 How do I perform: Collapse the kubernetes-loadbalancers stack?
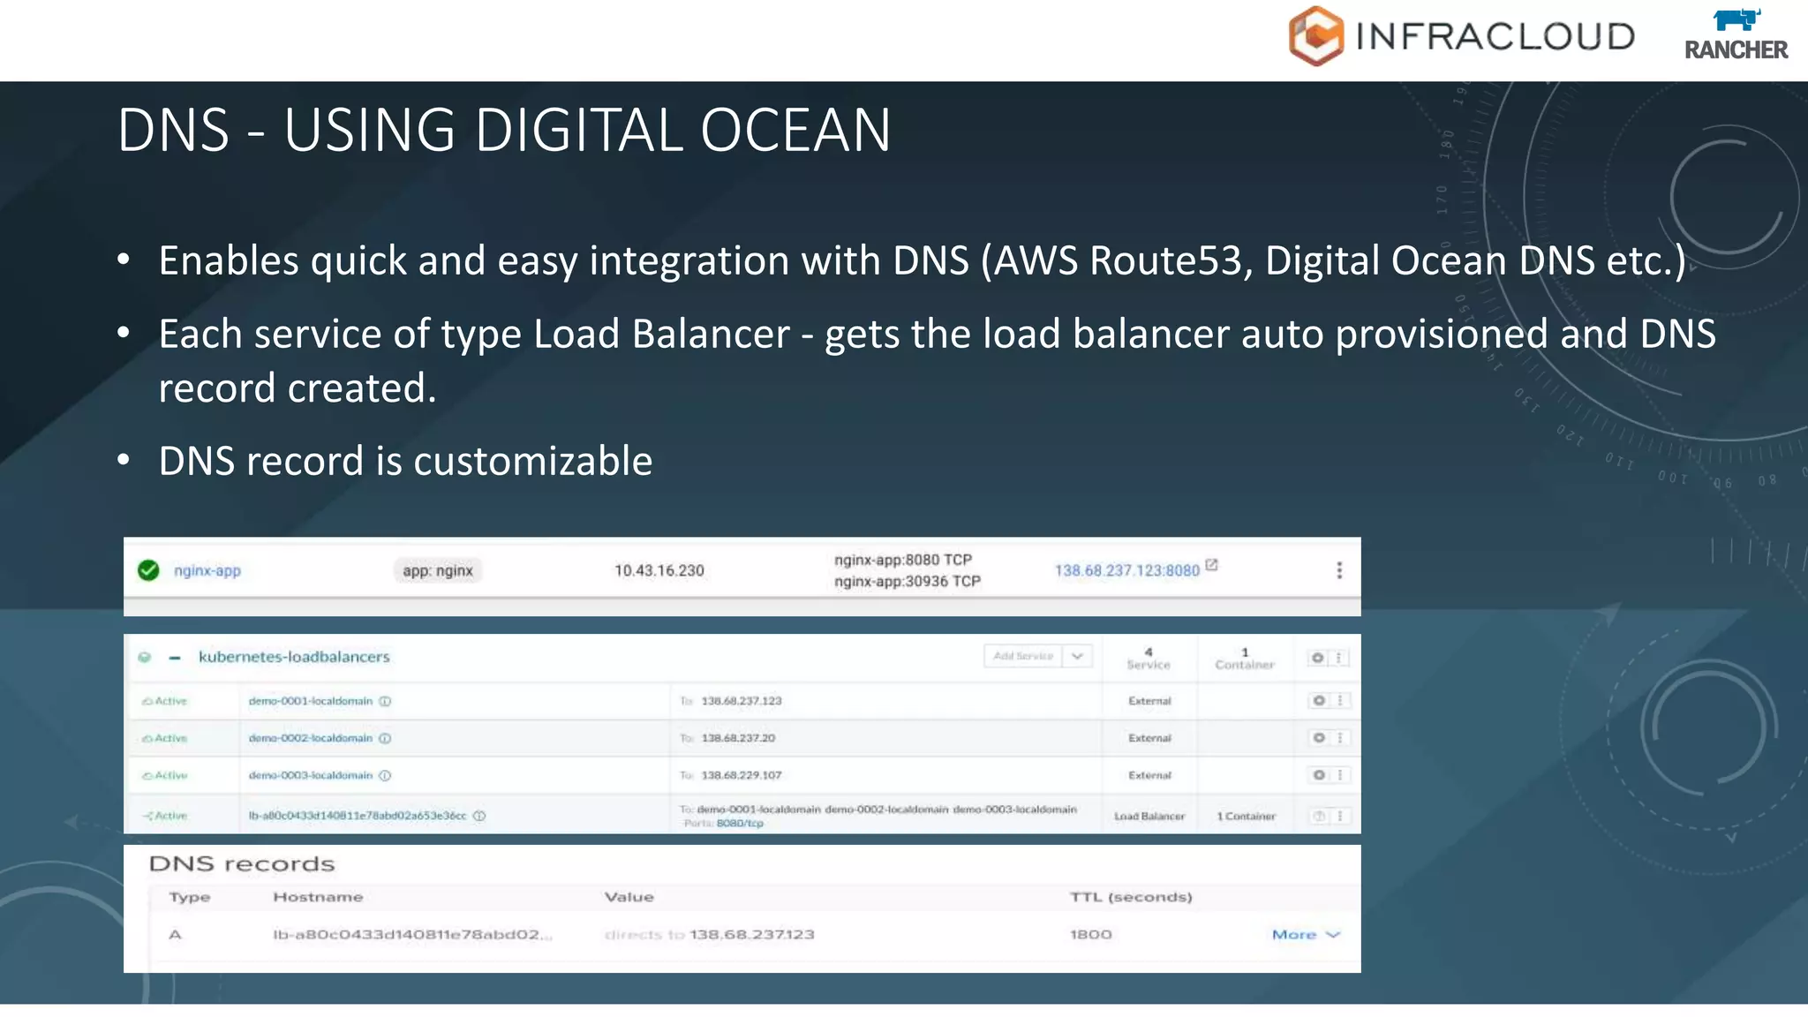pyautogui.click(x=175, y=657)
